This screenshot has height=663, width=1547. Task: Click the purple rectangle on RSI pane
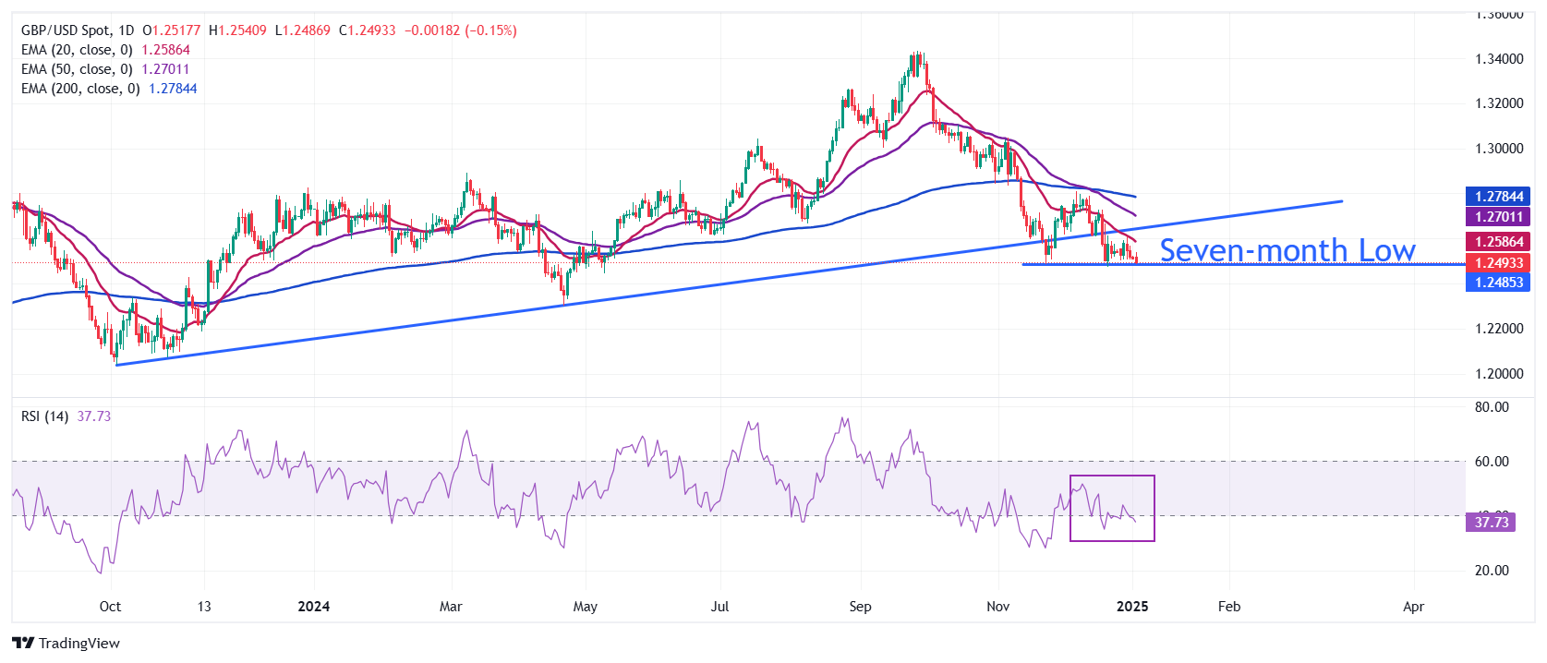(x=1112, y=477)
